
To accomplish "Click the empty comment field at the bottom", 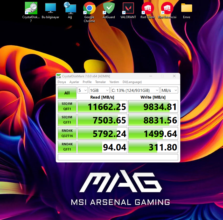I will [x=118, y=157].
